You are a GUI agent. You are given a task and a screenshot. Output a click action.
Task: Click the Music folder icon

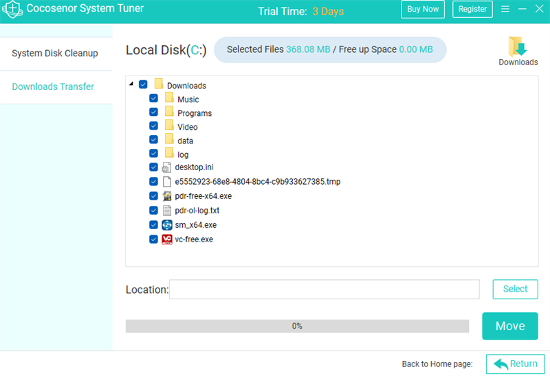pyautogui.click(x=169, y=97)
